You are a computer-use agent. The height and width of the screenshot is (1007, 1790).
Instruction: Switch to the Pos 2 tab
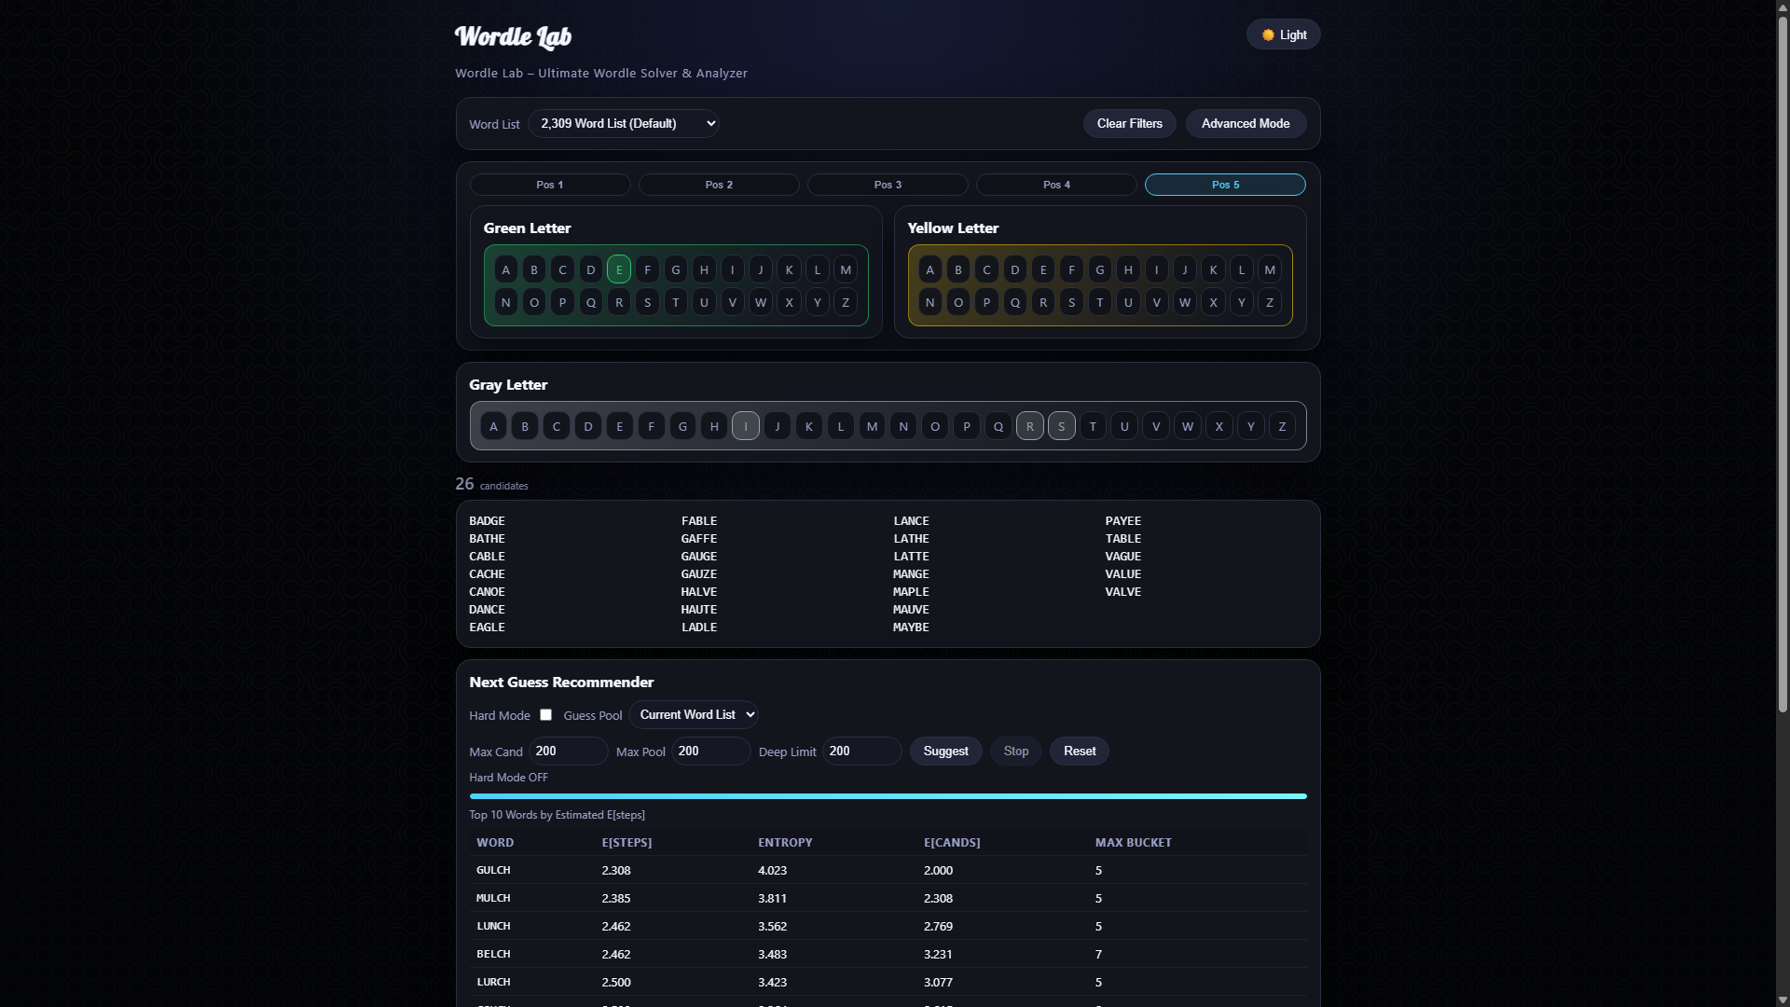point(718,185)
